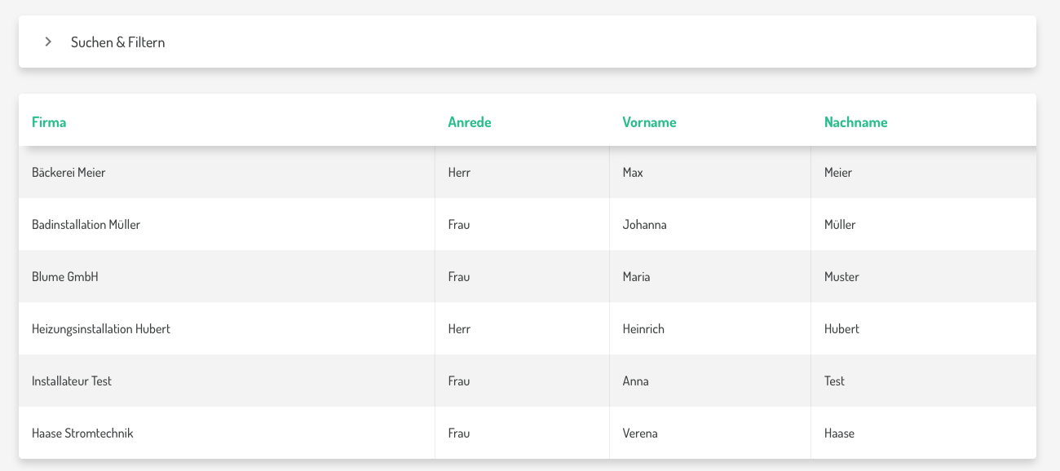This screenshot has height=471, width=1060.
Task: Sort by Vorname column header
Action: click(x=649, y=122)
